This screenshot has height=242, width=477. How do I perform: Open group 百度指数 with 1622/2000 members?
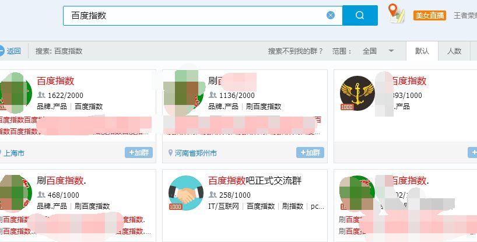[55, 81]
